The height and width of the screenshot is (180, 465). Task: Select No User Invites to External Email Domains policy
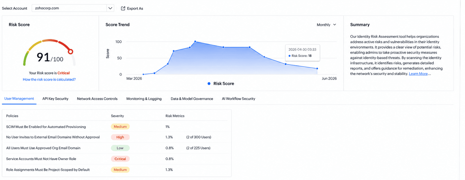click(53, 137)
